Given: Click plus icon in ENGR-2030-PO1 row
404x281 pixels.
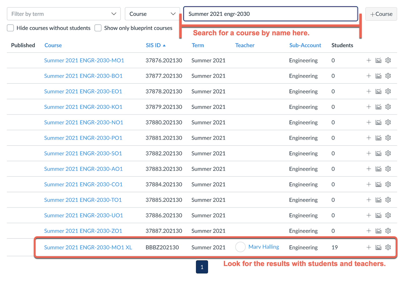Looking at the screenshot, I should point(369,138).
